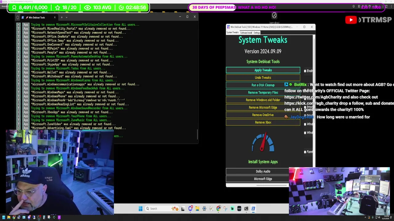This screenshot has width=394, height=221.
Task: Click the 'Learn about' round icon at top
Action: 274,15
